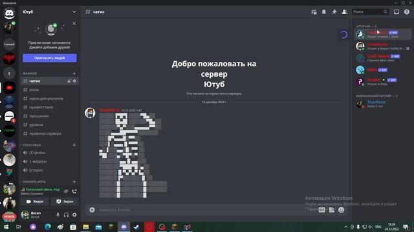Select the red НОВОЕ badge server icon
414x232 pixels.
(x=9, y=217)
